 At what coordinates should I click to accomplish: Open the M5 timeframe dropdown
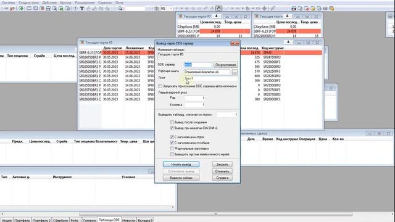click(171, 9)
